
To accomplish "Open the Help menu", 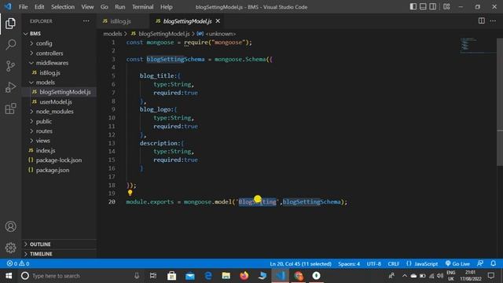I will pyautogui.click(x=166, y=7).
